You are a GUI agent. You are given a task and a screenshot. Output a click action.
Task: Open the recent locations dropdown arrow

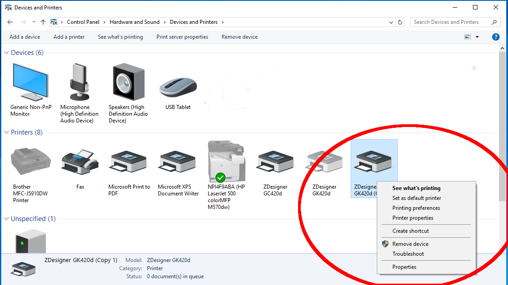click(x=34, y=22)
